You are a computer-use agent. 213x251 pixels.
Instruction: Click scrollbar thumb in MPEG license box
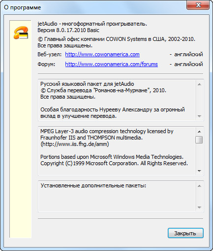tap(199, 140)
